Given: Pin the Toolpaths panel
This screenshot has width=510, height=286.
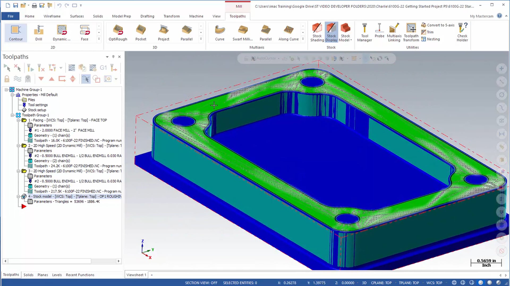Looking at the screenshot, I should click(x=113, y=57).
